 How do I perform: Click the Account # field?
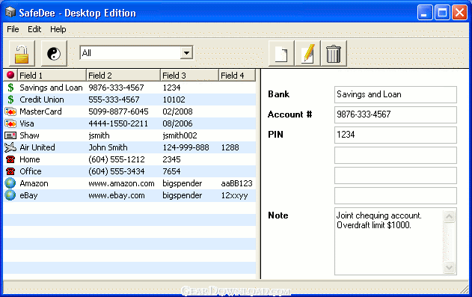click(x=395, y=114)
